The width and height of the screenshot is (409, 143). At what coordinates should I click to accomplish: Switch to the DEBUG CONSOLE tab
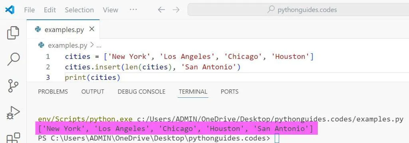click(141, 92)
